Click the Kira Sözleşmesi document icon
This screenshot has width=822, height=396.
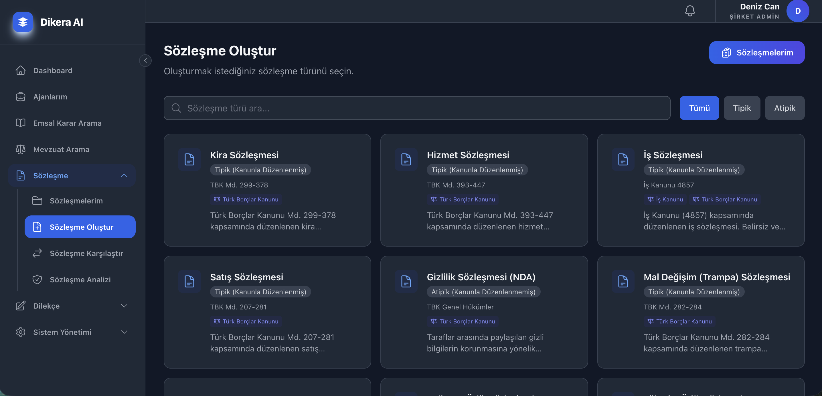pos(189,159)
